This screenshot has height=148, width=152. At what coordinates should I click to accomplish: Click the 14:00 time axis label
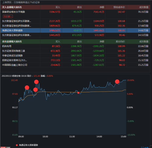[x=99, y=136]
